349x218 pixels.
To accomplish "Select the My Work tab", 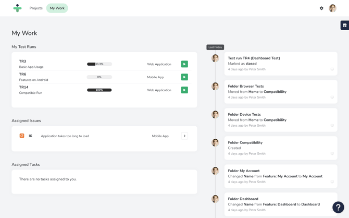I will tap(57, 8).
